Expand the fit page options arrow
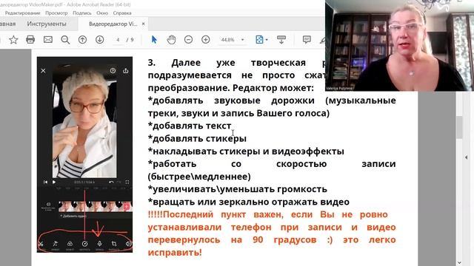474x266 pixels. coord(267,40)
